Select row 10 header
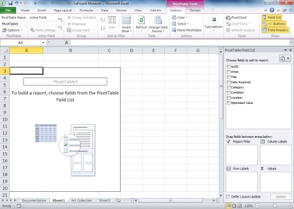The image size is (294, 209). point(5,119)
